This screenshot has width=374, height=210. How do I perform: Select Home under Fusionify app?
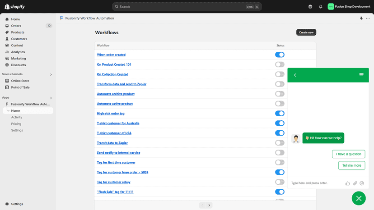coord(28,111)
